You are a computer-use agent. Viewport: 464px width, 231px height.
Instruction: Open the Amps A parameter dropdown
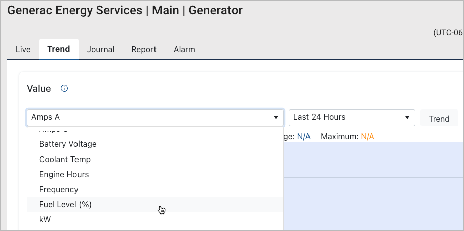point(151,117)
